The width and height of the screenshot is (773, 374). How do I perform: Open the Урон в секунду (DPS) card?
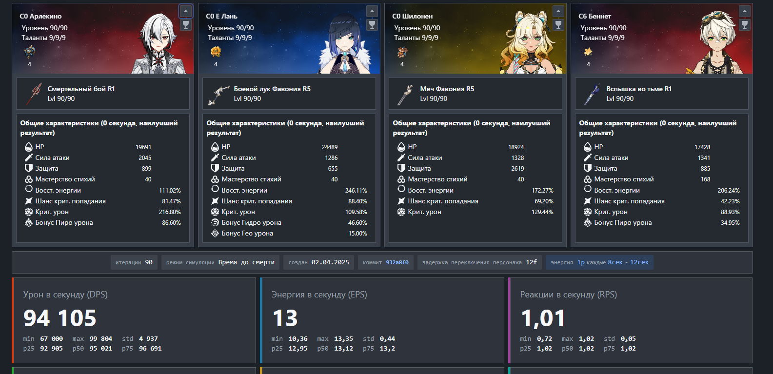134,320
